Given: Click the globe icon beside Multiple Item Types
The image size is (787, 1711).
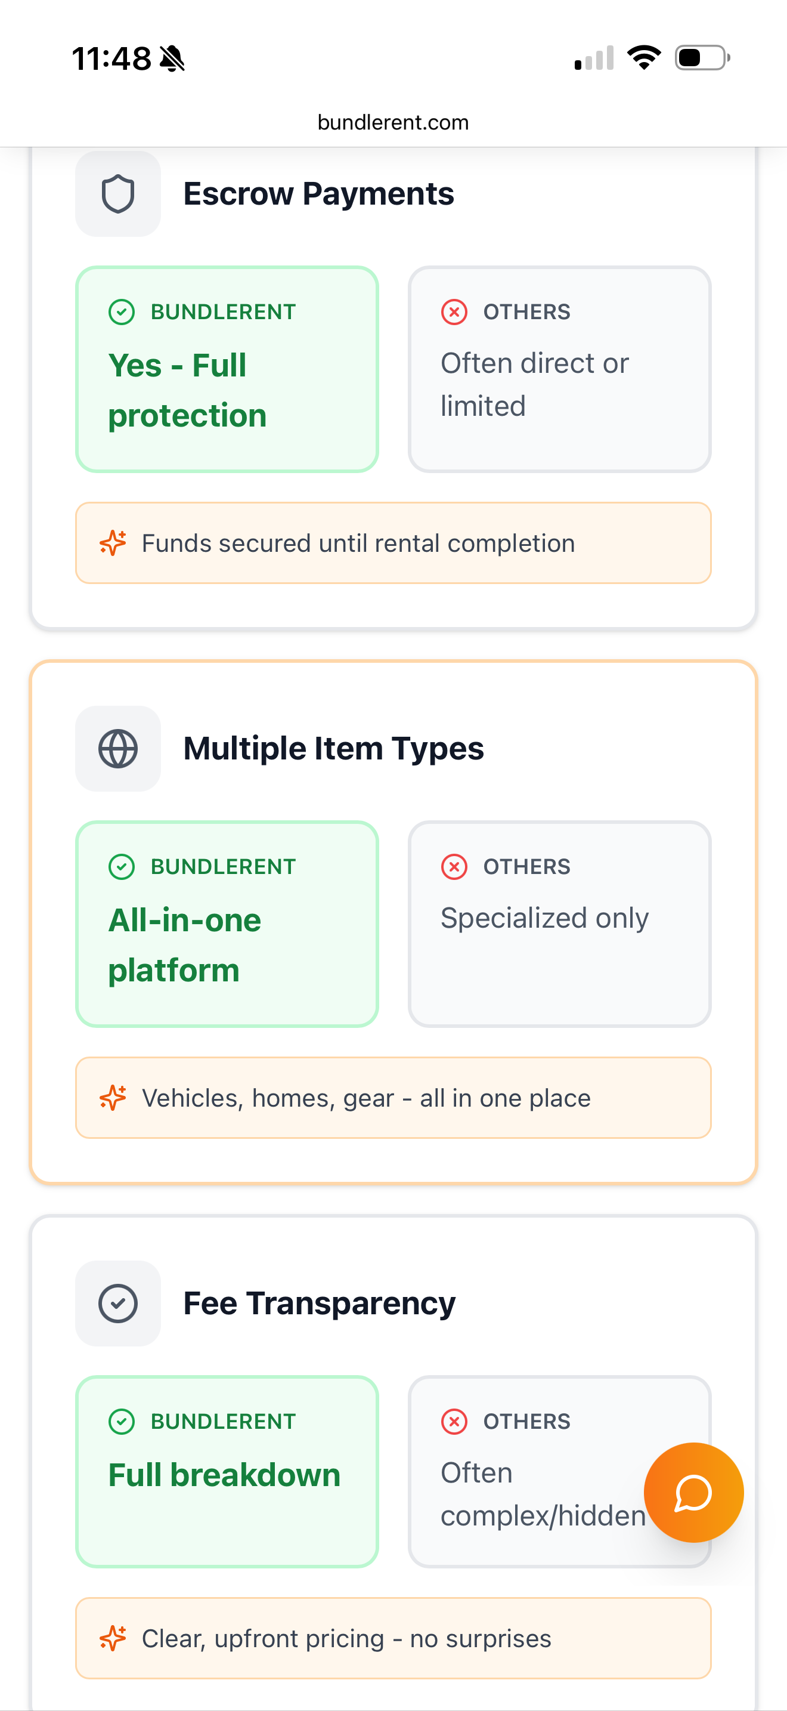Looking at the screenshot, I should (x=117, y=748).
